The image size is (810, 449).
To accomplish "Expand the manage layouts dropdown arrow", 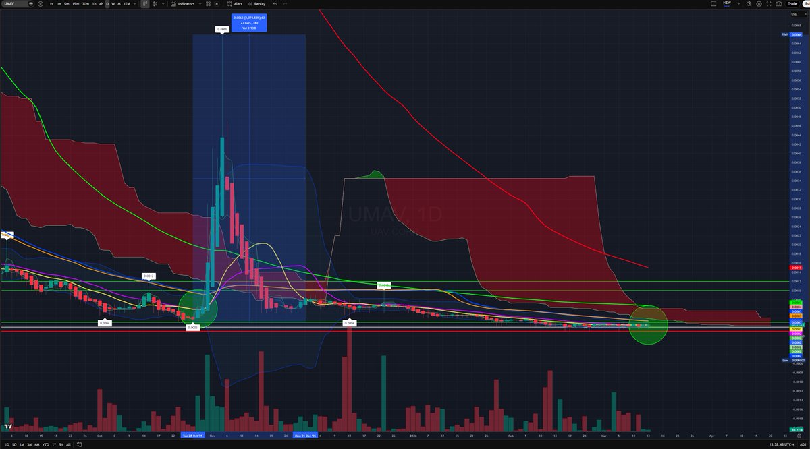I will click(x=738, y=4).
